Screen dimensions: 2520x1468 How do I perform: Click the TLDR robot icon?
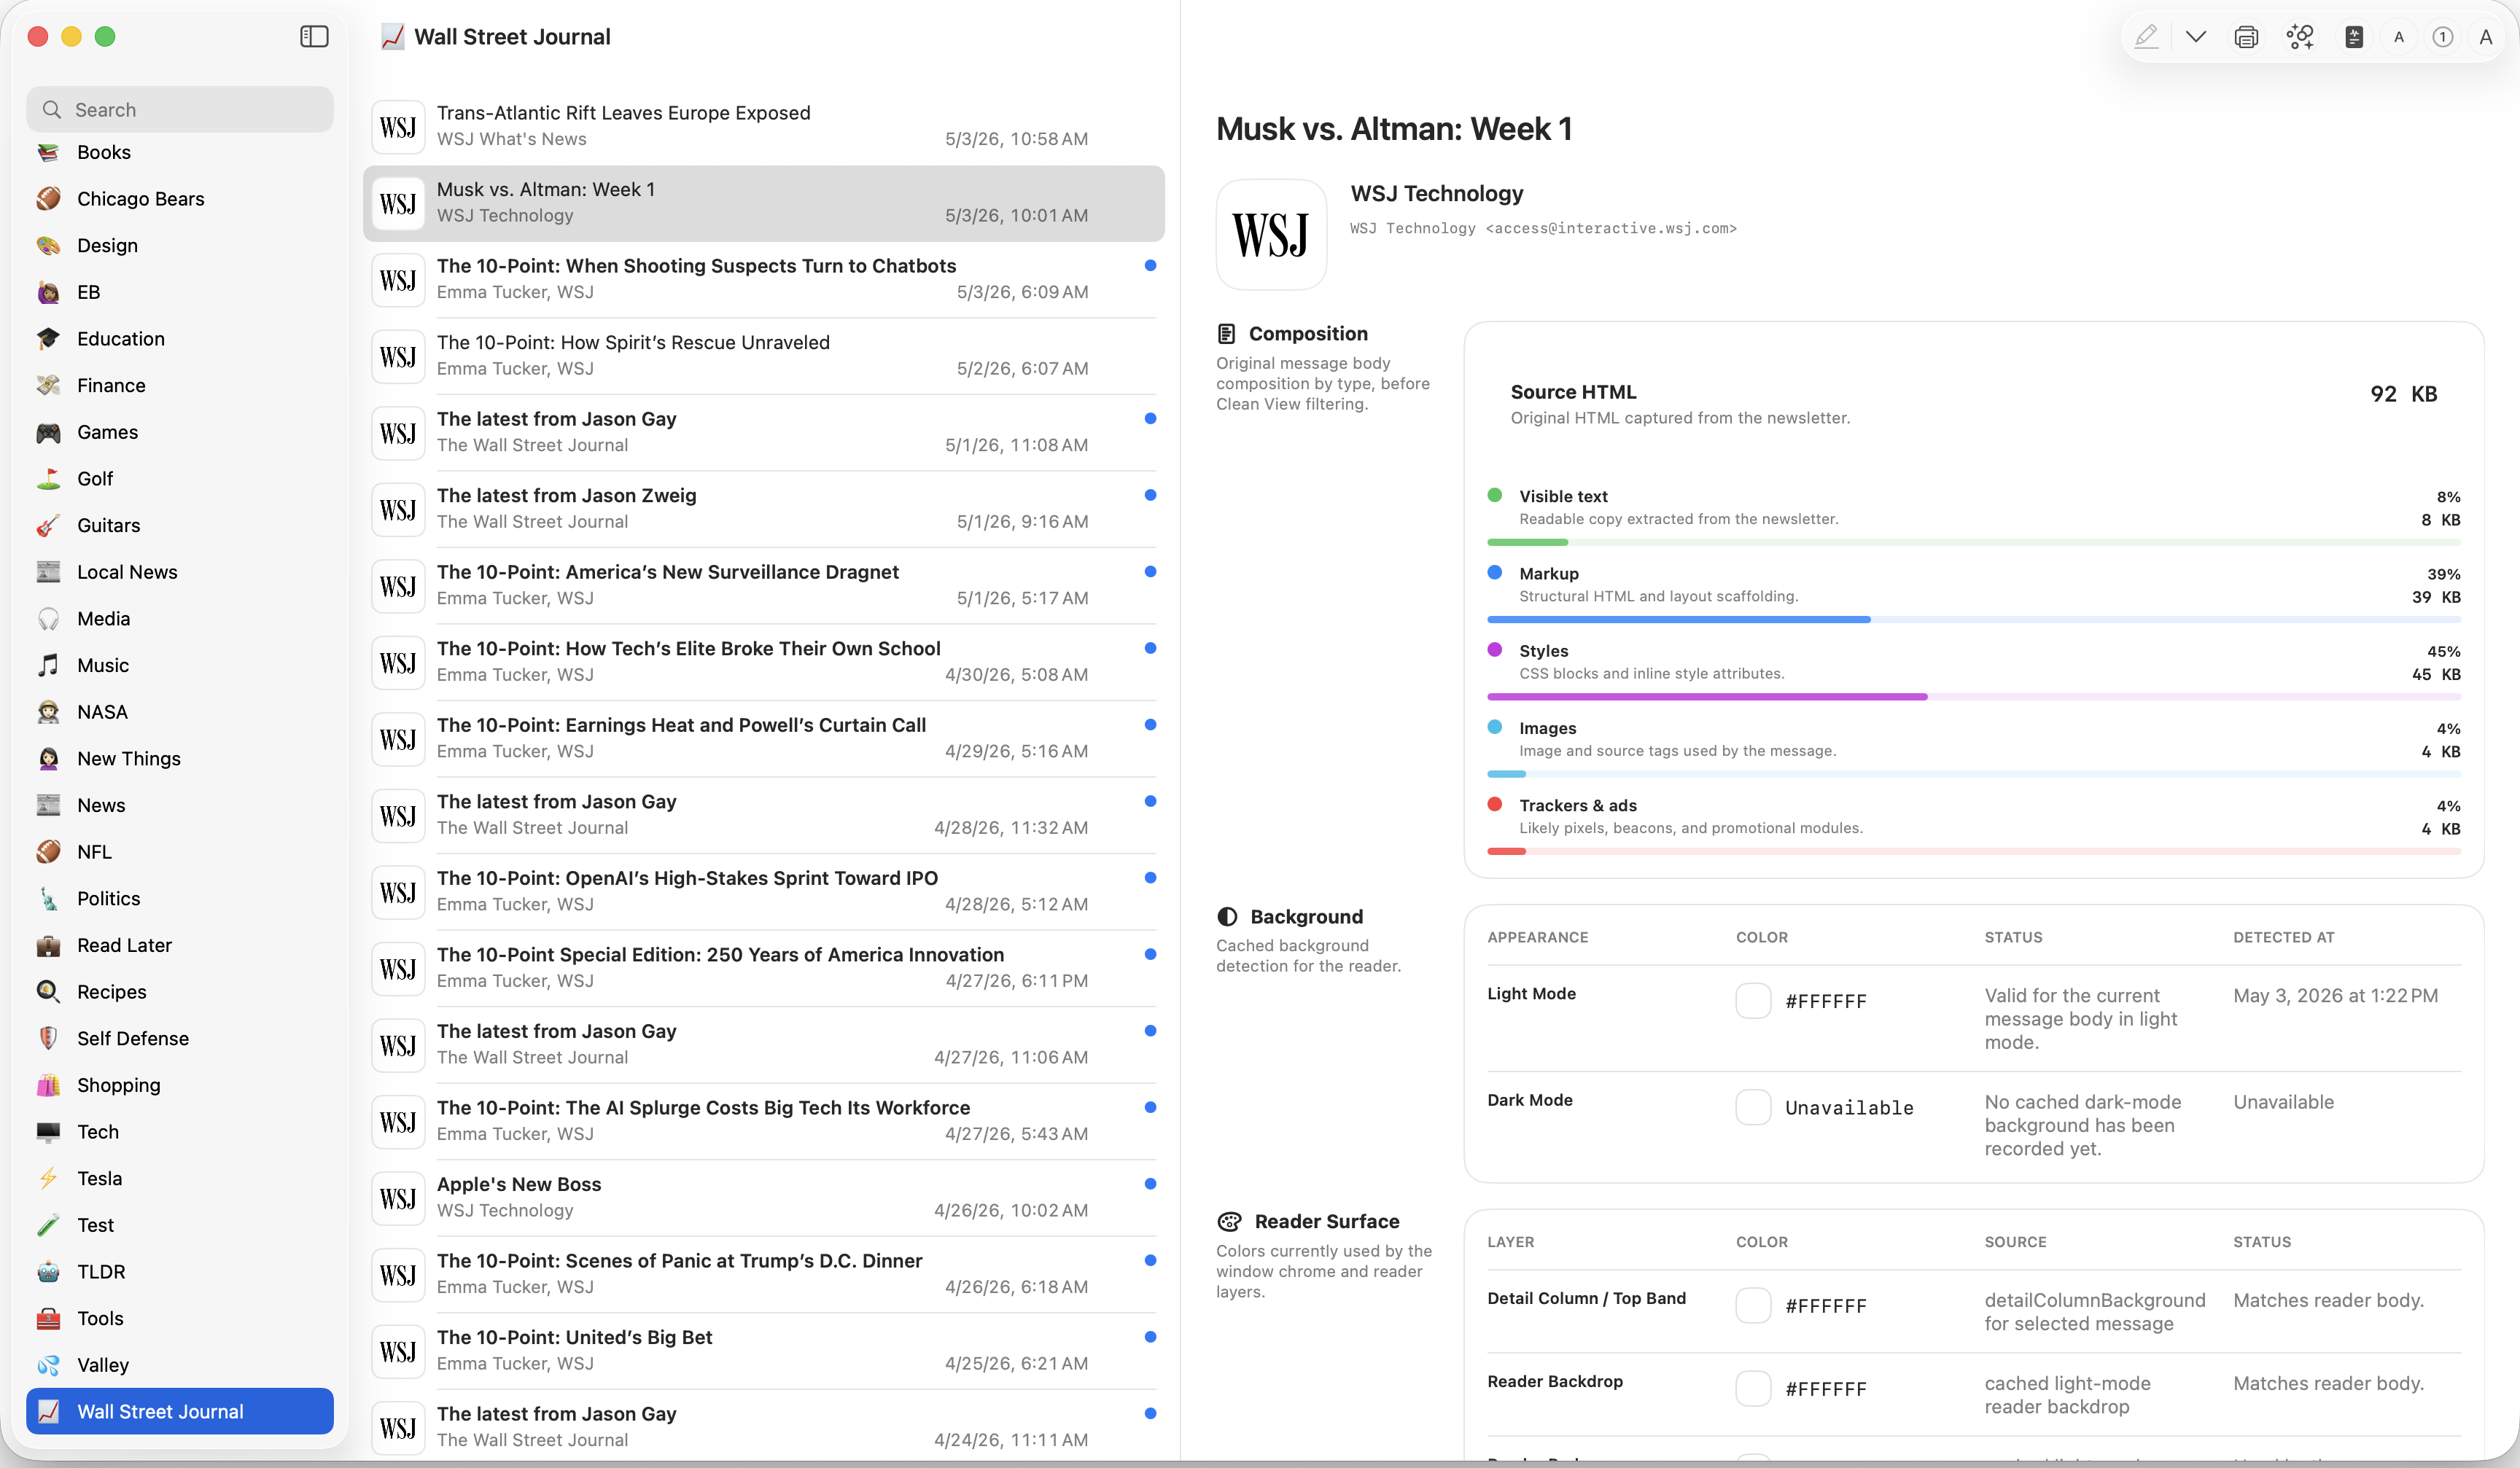[x=48, y=1271]
